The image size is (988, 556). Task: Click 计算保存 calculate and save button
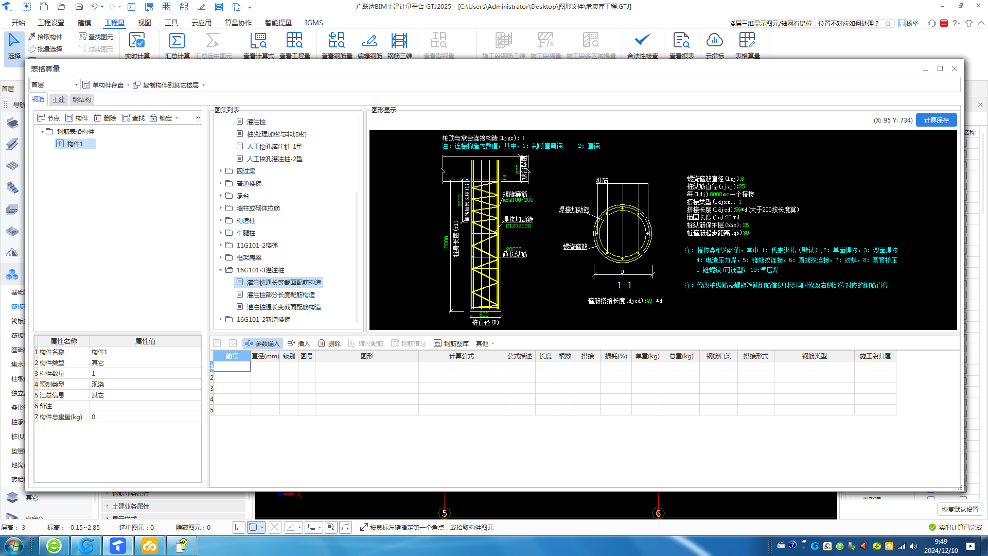pos(936,120)
